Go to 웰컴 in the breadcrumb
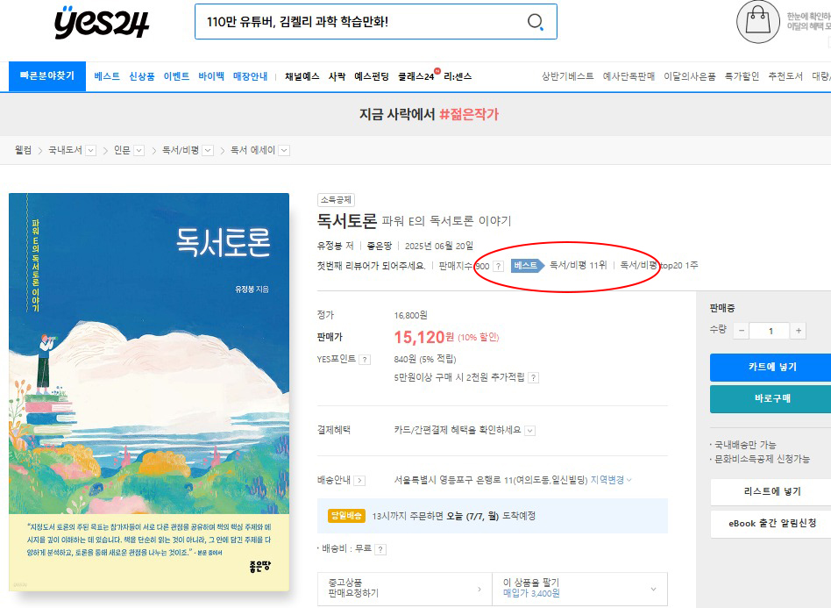Image resolution: width=831 pixels, height=608 pixels. pos(24,151)
